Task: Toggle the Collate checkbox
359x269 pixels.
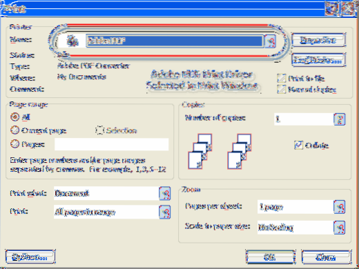Action: click(x=298, y=145)
